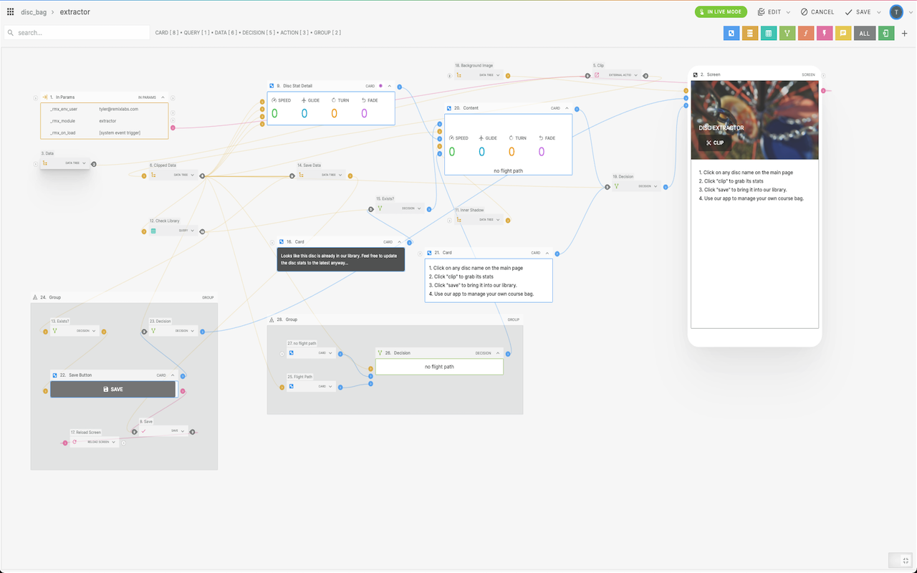Image resolution: width=917 pixels, height=573 pixels.
Task: Collapse the 20. Content card
Action: coord(567,108)
